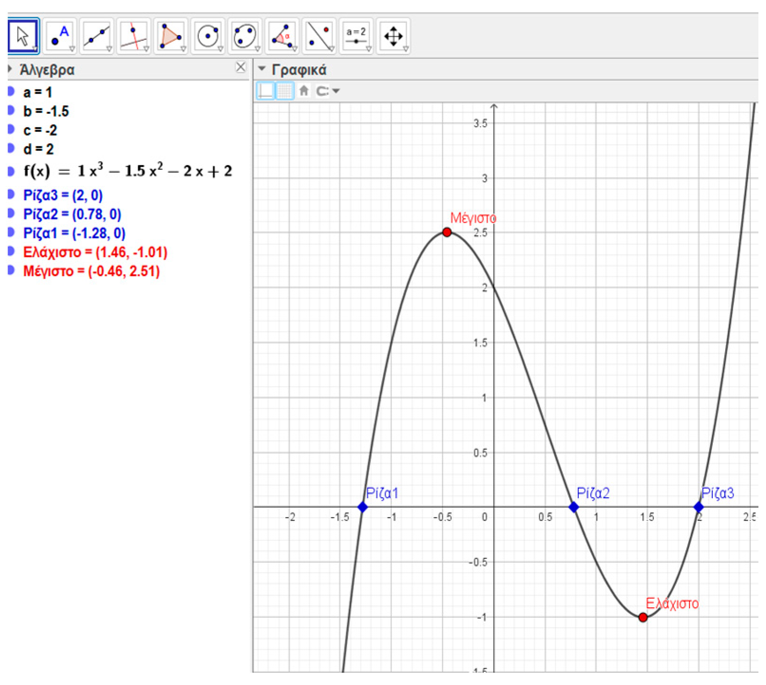Collapse the Γραφικά view header triangle

pyautogui.click(x=261, y=69)
